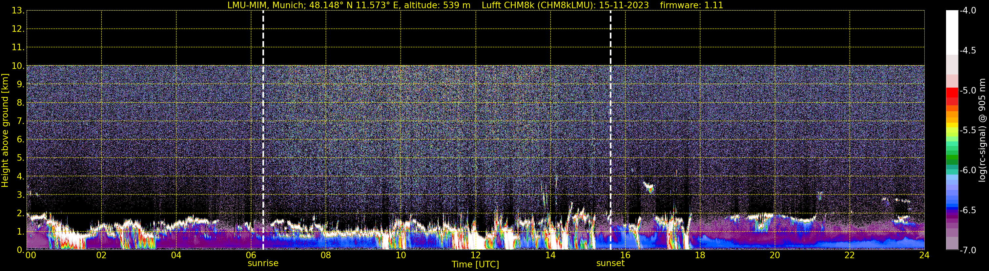Click the station title 'LMU-MIM, Munich' with coordinates
The image size is (989, 271).
coord(349,5)
